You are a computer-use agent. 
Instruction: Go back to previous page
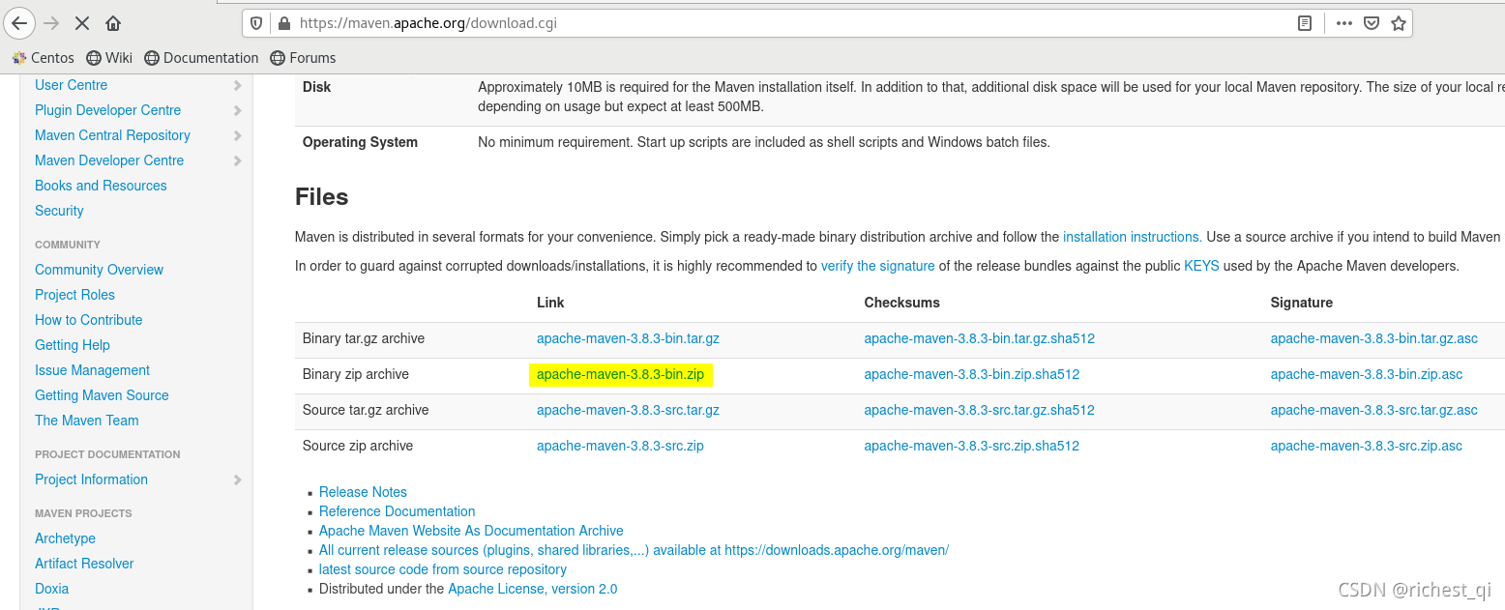tap(19, 22)
